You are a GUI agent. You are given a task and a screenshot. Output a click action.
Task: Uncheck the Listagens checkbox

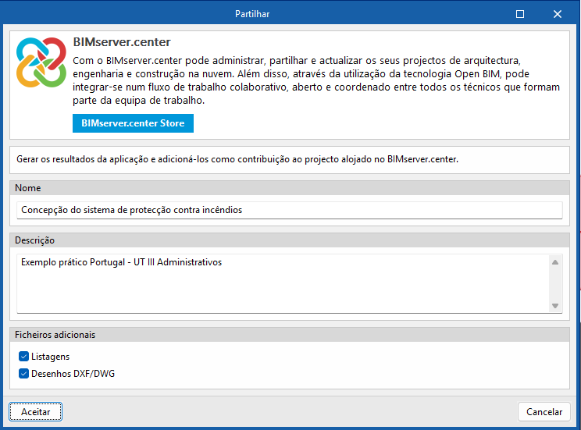click(x=23, y=357)
